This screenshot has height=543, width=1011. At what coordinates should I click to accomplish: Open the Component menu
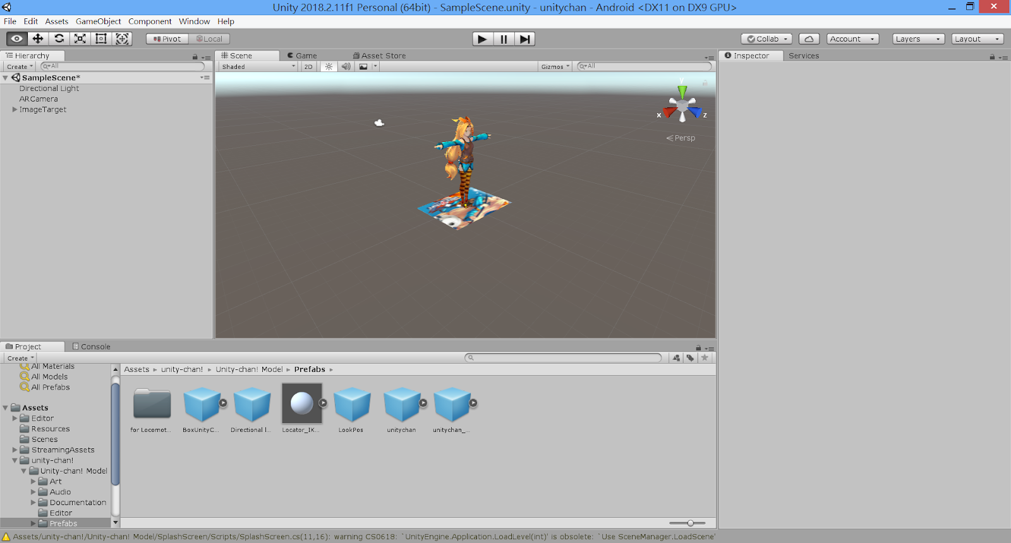150,21
